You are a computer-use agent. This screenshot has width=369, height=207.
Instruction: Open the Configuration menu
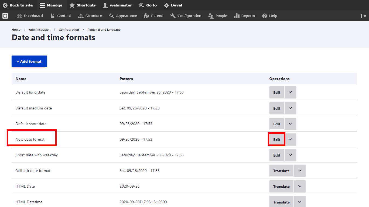[x=186, y=16]
